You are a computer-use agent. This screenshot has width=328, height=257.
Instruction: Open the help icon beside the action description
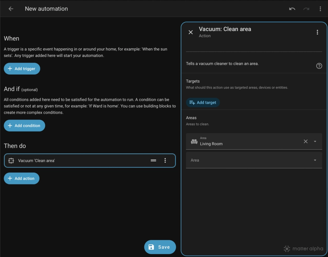coord(319,66)
